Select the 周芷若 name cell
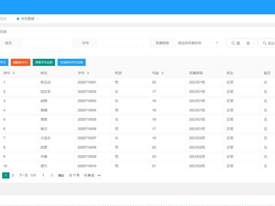 coord(46,92)
